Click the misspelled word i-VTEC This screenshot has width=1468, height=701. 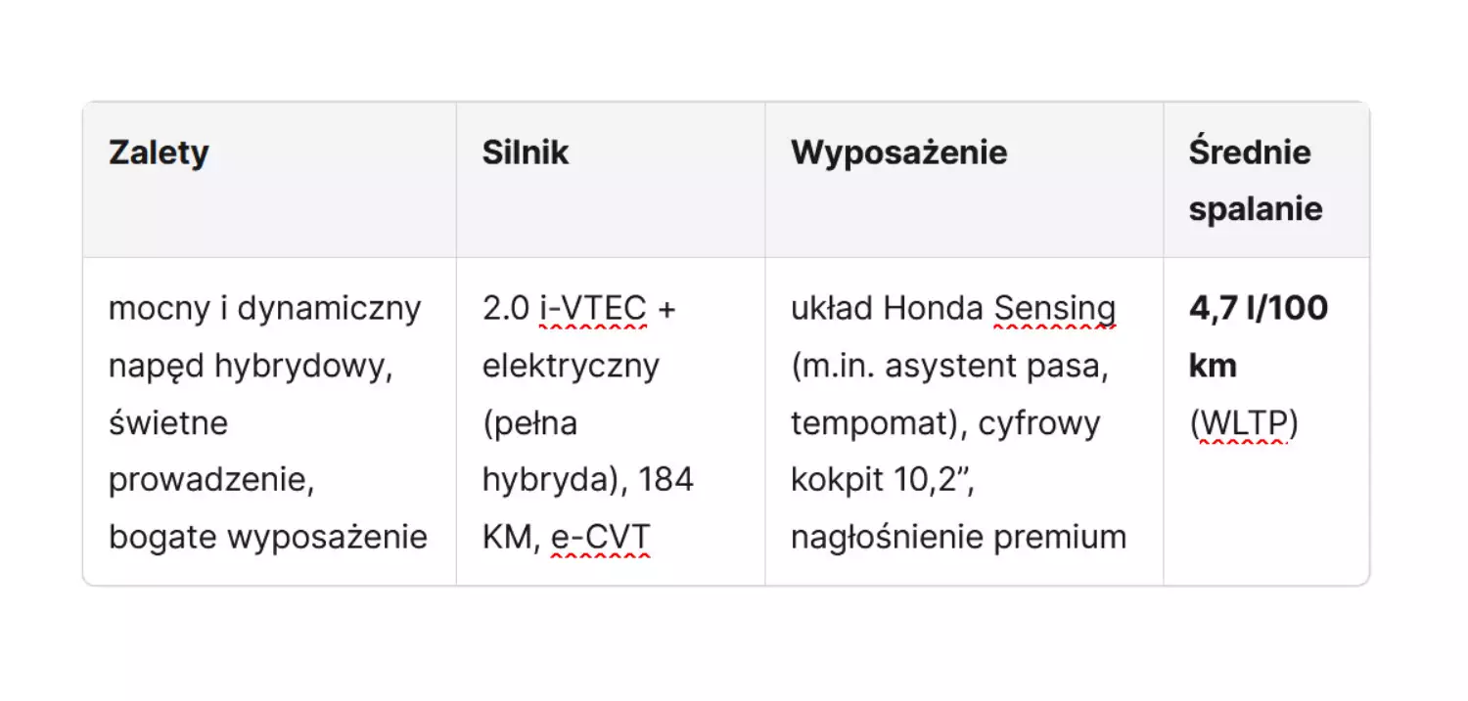tap(593, 308)
